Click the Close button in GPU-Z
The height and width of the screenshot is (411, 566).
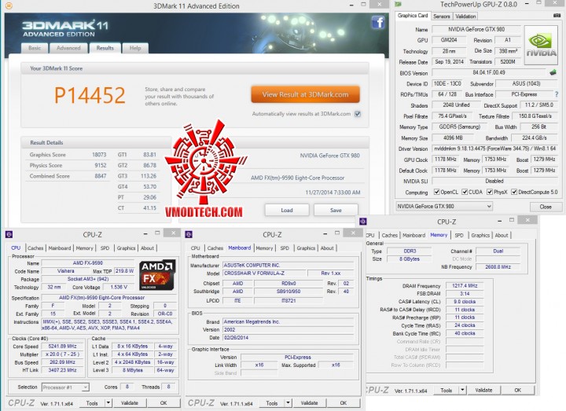546,207
